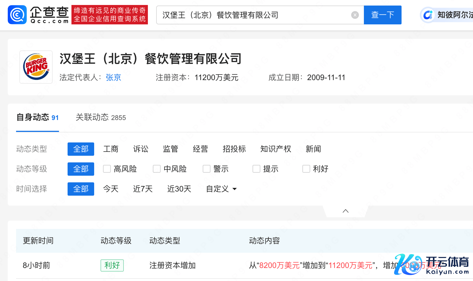Image resolution: width=473 pixels, height=281 pixels.
Task: Open legal representative 张京 link
Action: [x=113, y=77]
